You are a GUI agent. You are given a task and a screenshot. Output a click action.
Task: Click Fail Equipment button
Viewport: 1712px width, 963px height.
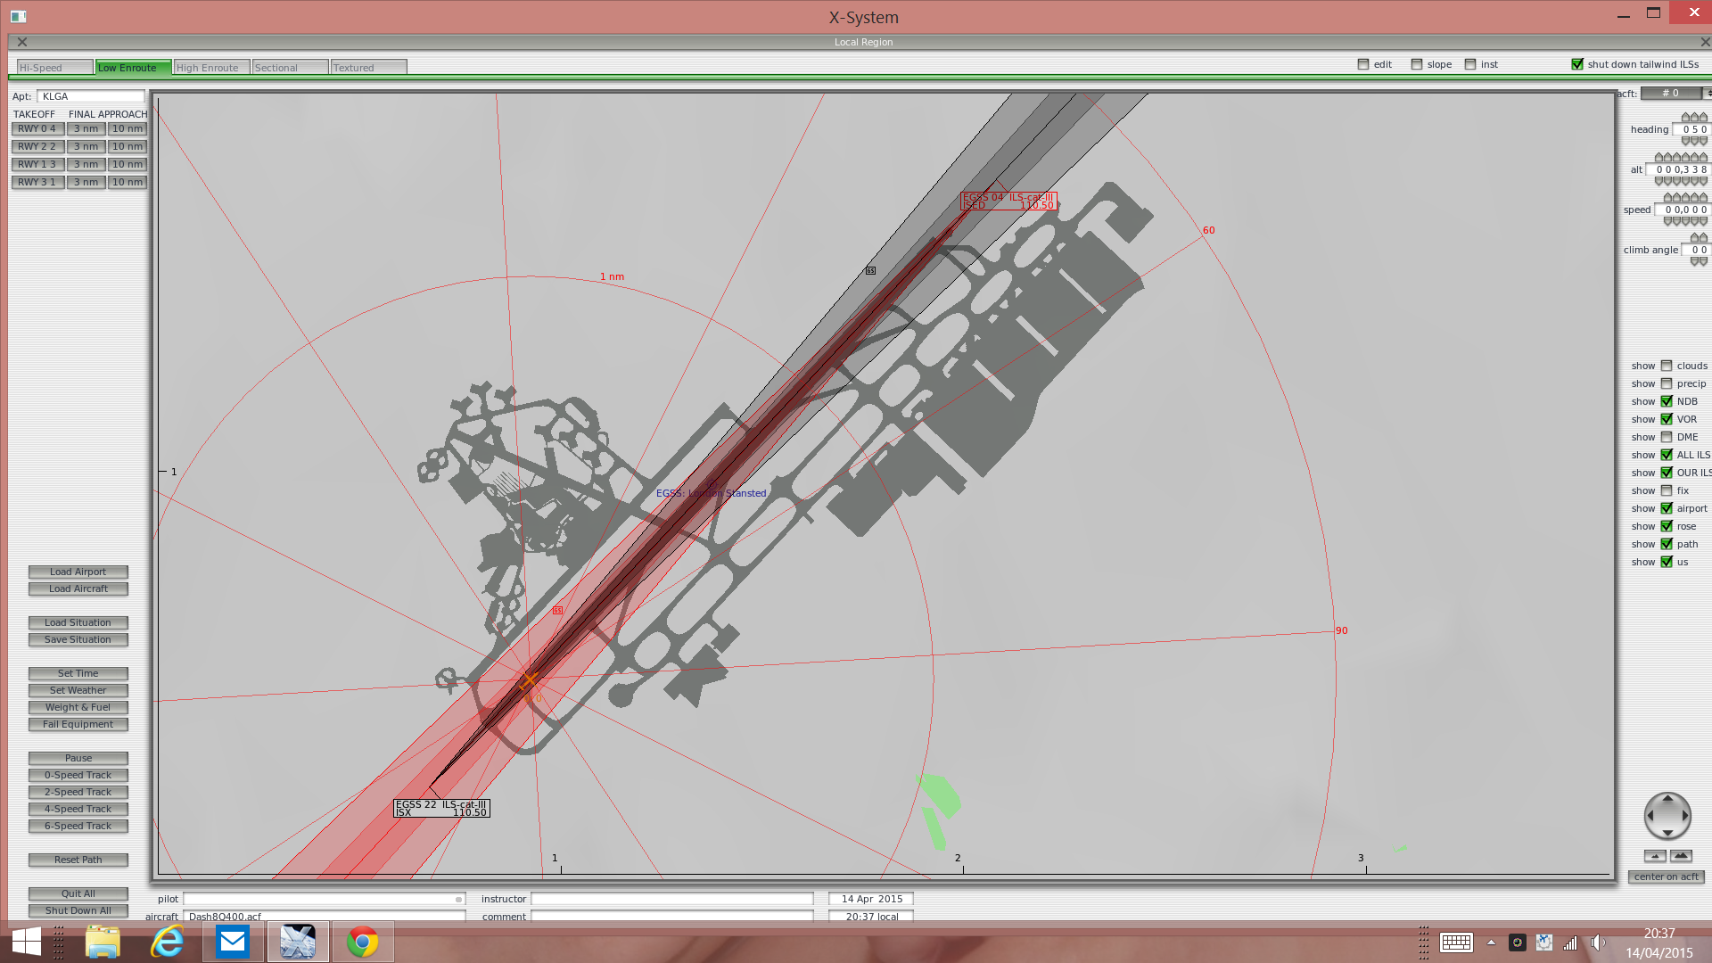tap(78, 724)
